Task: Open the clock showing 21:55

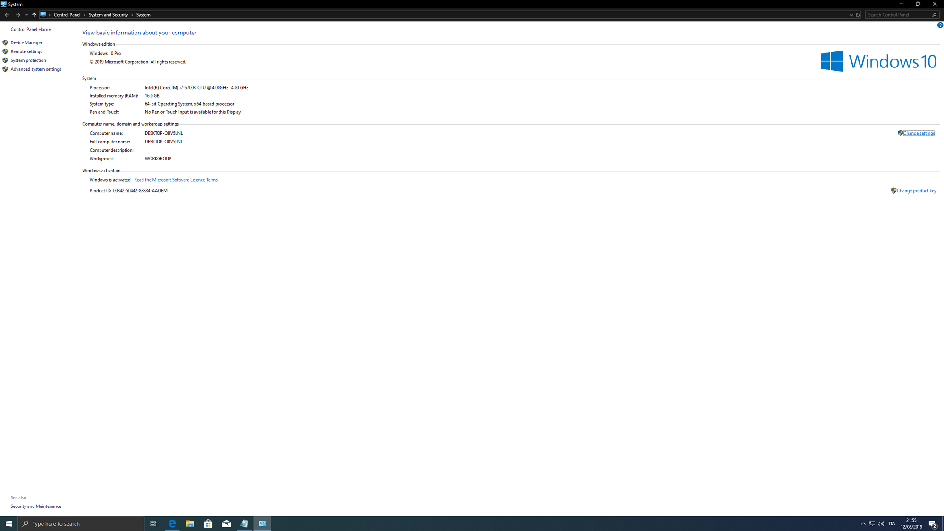Action: point(911,523)
